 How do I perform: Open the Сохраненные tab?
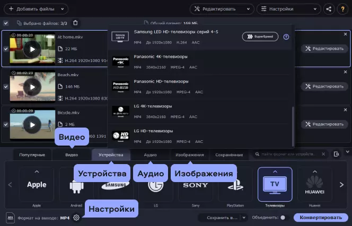pyautogui.click(x=229, y=155)
